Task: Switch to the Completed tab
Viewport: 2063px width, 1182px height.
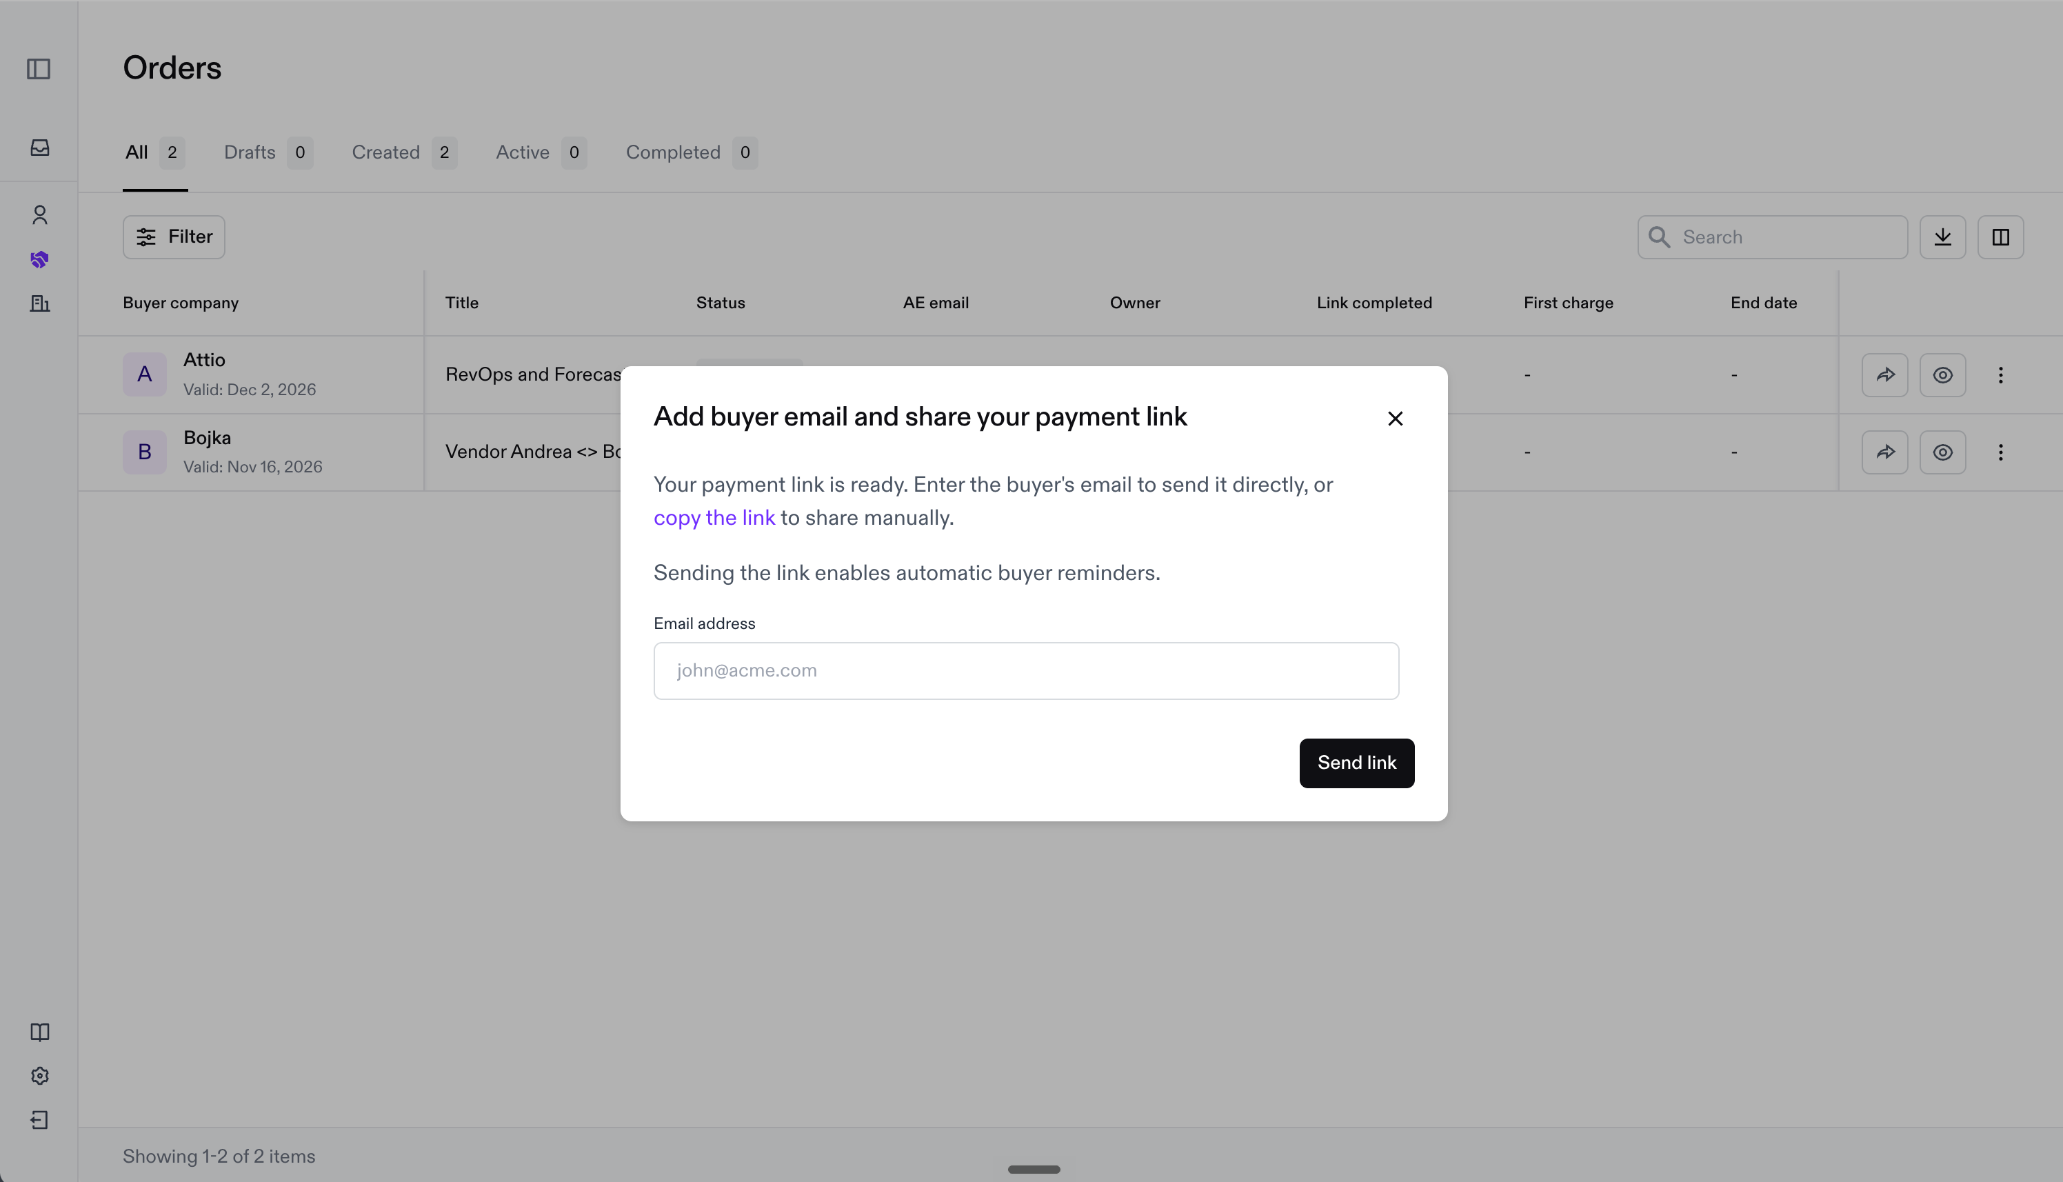Action: click(x=692, y=152)
